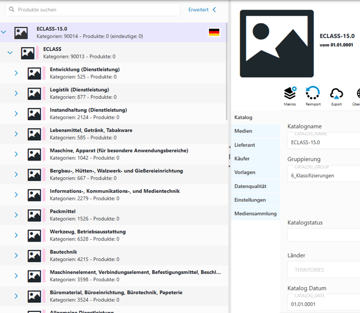360x313 pixels.
Task: Click the Bergbau-, Hütten- image icon
Action: pyautogui.click(x=34, y=175)
